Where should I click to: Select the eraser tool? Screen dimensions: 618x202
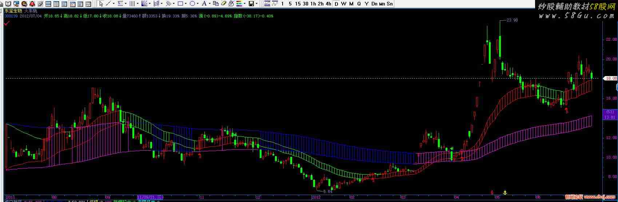coord(223,4)
